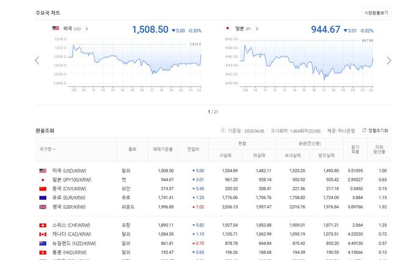This screenshot has height=260, width=397.
Task: Expand 미국 USD chart title chevron
Action: click(x=87, y=29)
